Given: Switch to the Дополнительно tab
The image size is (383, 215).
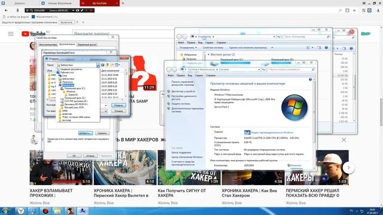Looking at the screenshot, I should coord(67,44).
